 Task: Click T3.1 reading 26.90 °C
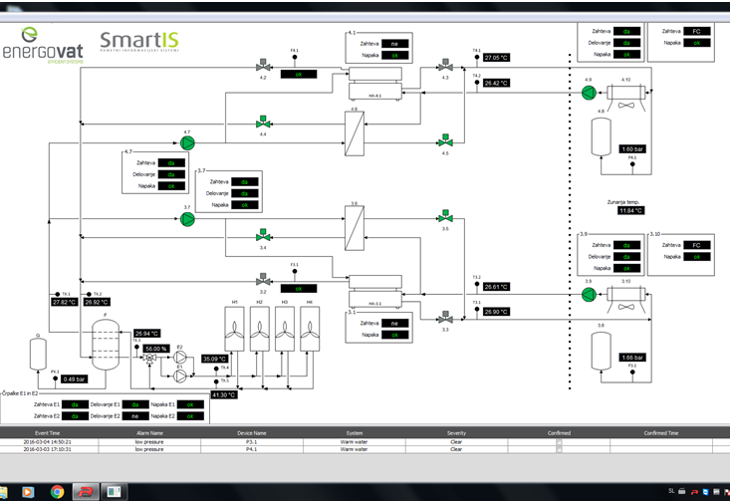click(x=496, y=312)
